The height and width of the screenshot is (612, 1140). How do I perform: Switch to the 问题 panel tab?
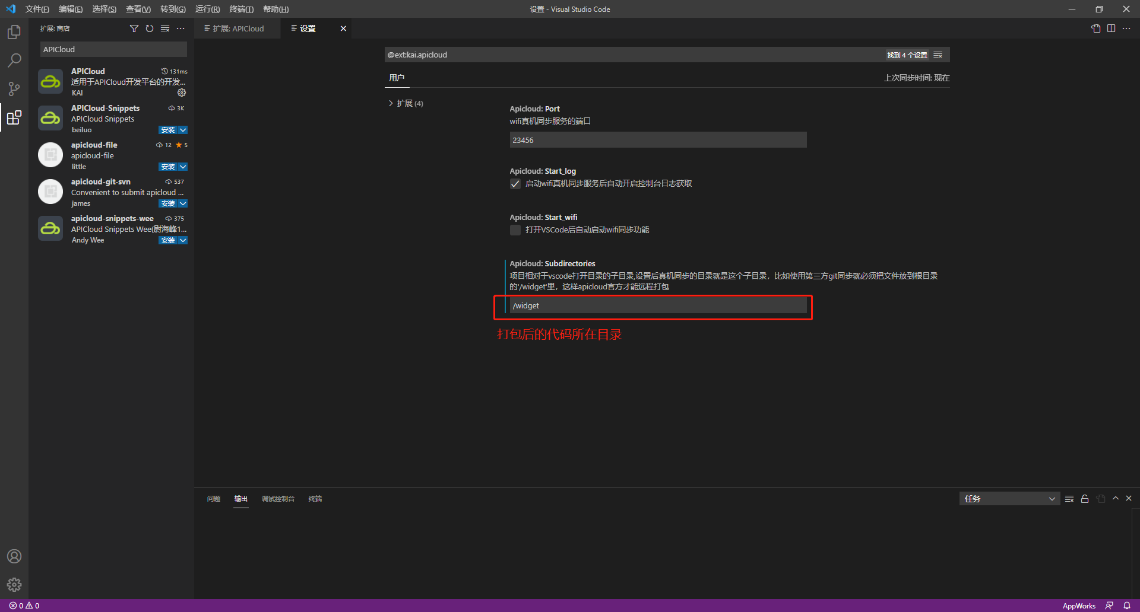tap(214, 499)
